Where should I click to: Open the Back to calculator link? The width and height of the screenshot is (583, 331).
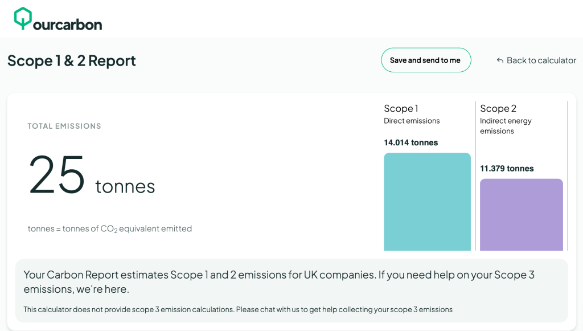541,60
